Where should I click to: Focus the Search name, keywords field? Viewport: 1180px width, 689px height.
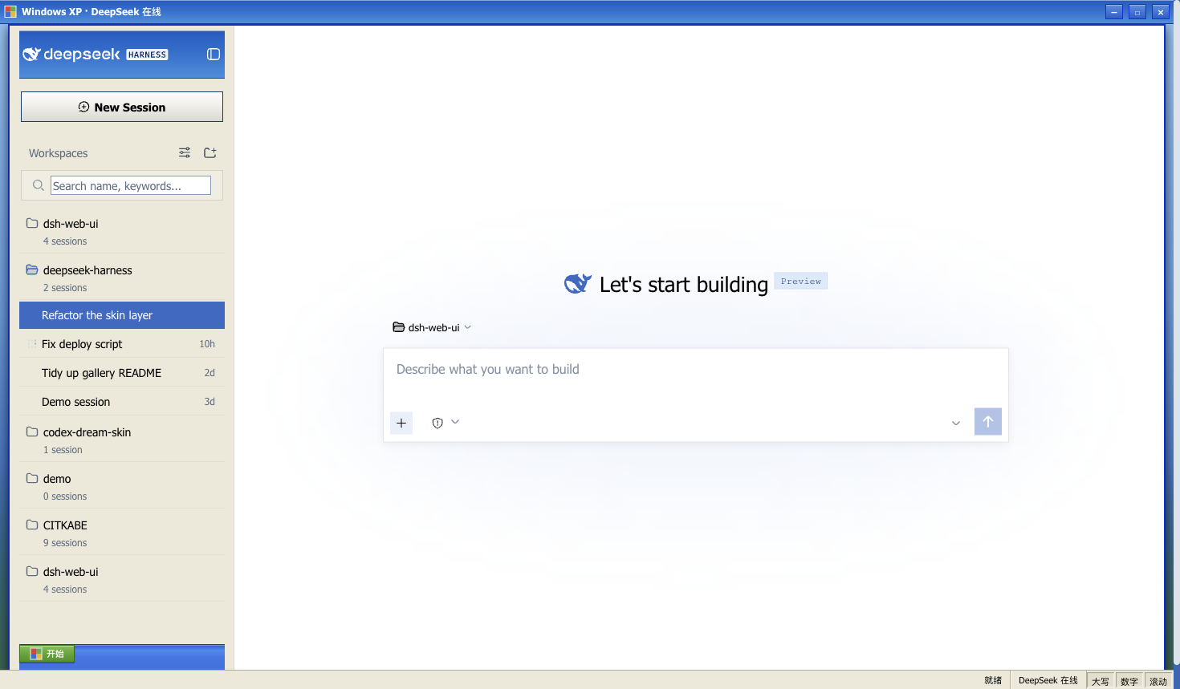(131, 185)
